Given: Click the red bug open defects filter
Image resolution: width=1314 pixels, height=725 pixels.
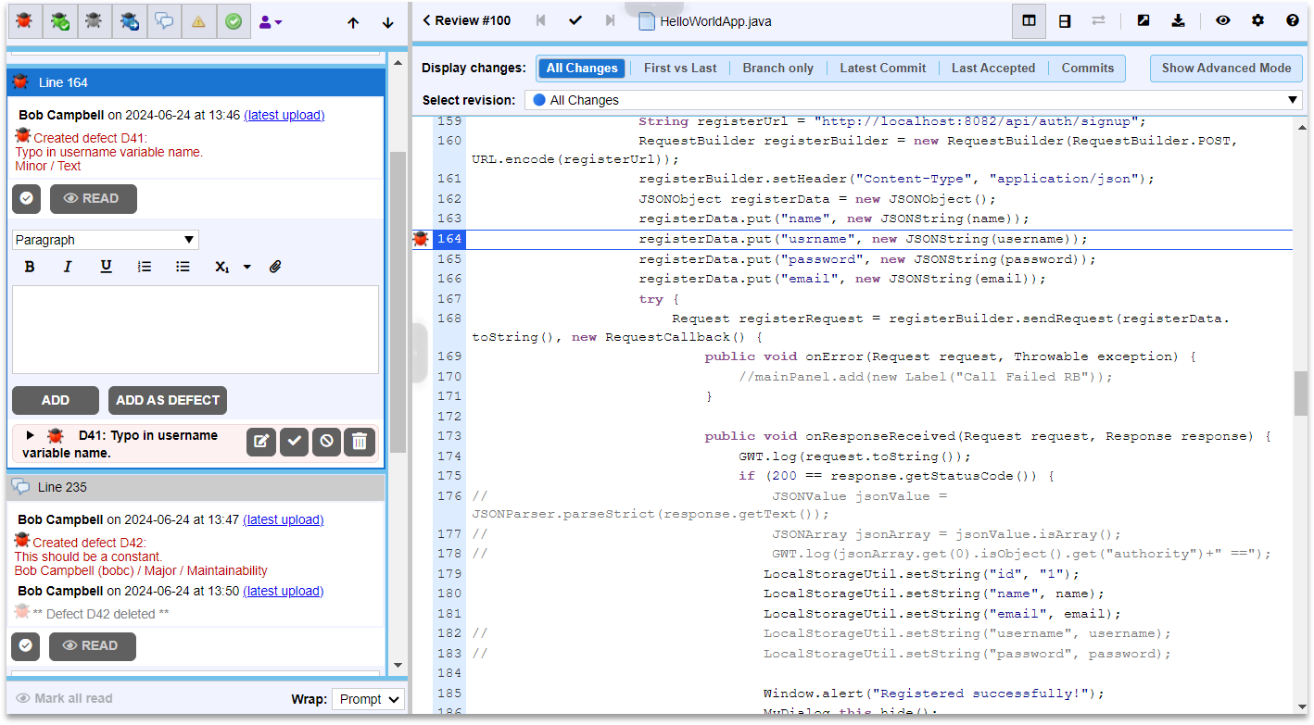Looking at the screenshot, I should (24, 21).
